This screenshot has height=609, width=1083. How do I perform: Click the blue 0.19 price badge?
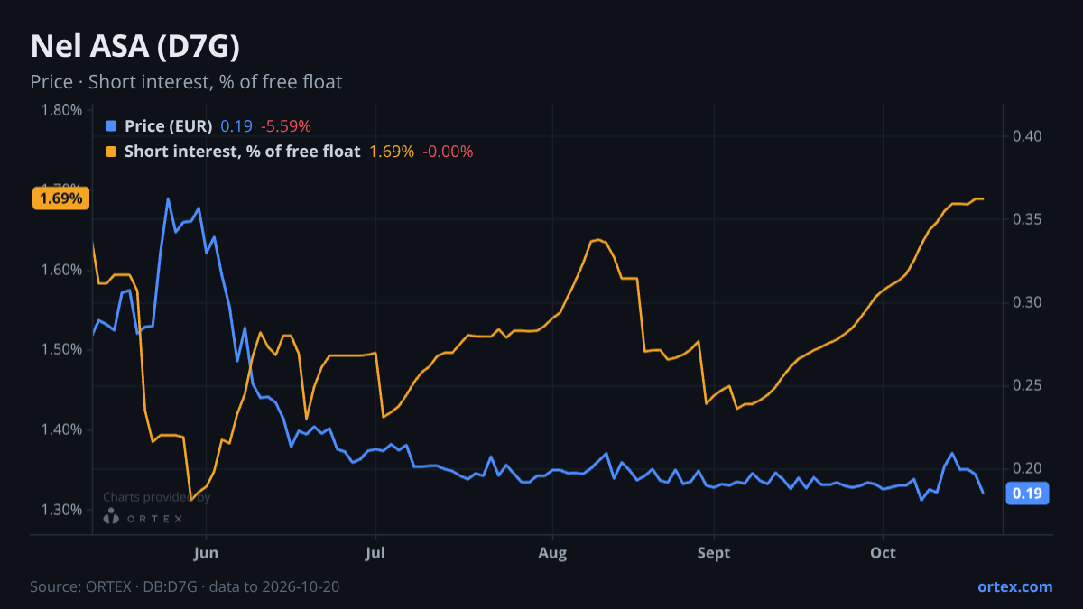click(x=1027, y=494)
